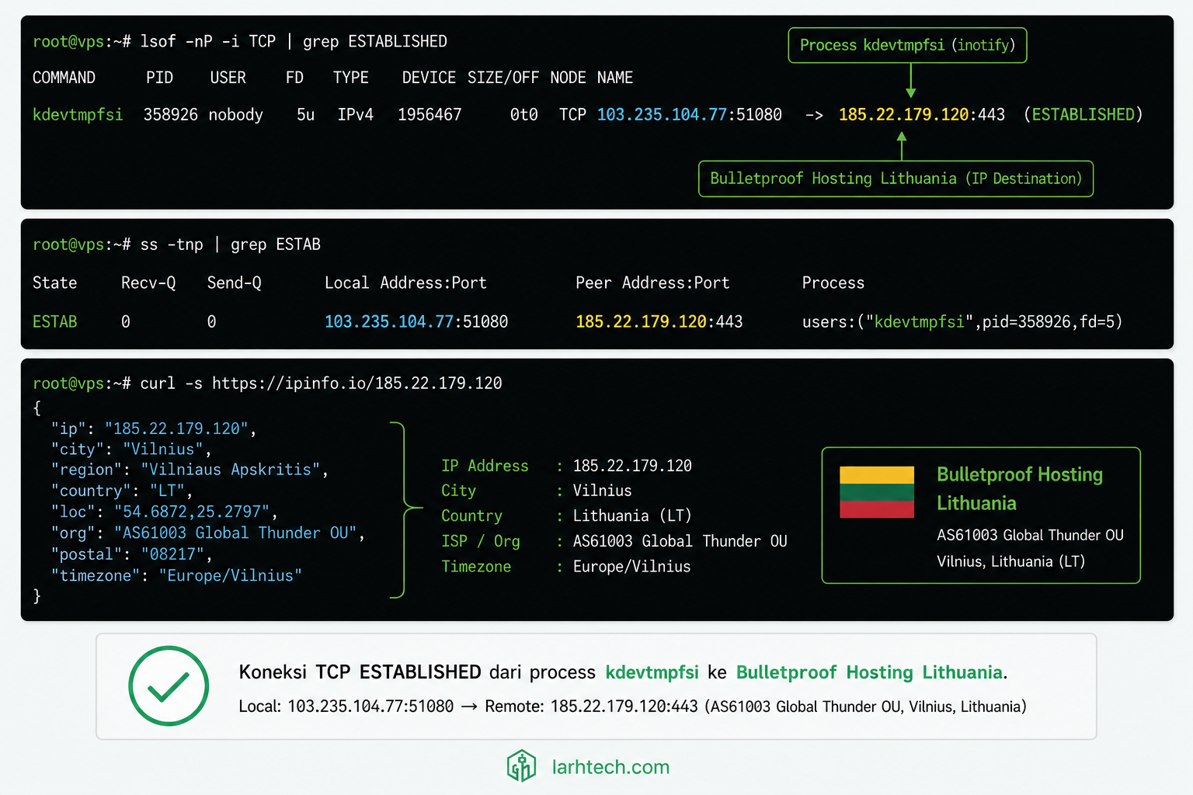Screen dimensions: 1193x795
Task: Click the JSON "region" line
Action: coord(190,470)
